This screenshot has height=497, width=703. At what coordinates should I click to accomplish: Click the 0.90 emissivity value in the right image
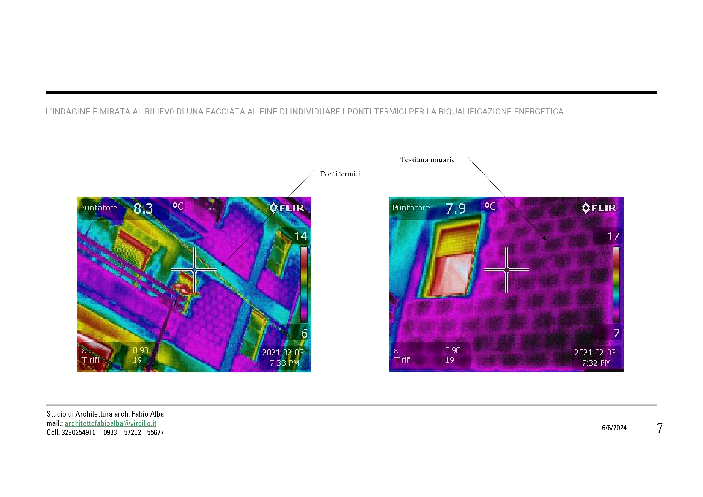click(x=453, y=350)
